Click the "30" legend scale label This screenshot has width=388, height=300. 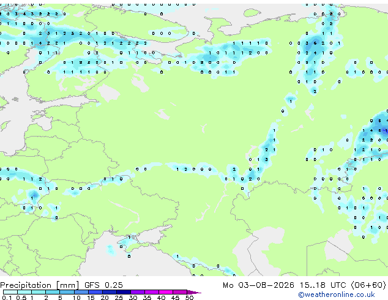point(133,298)
